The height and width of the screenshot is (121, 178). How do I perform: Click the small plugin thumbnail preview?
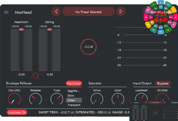click(154, 111)
